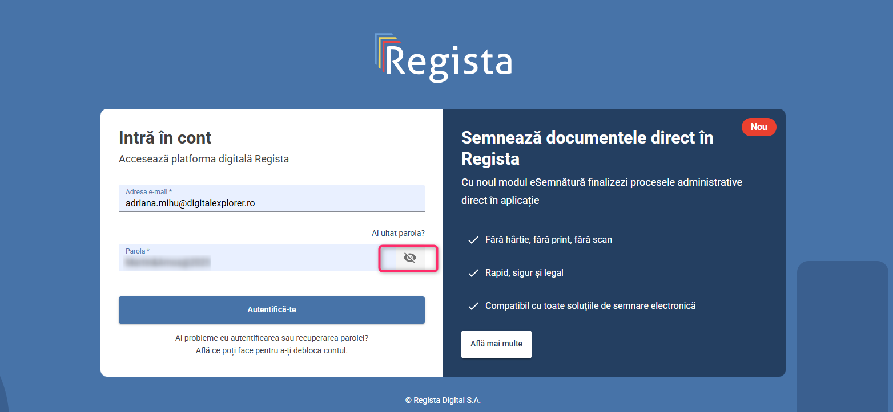
Task: Follow the "Află ce poți face" account unlock link
Action: coord(272,350)
